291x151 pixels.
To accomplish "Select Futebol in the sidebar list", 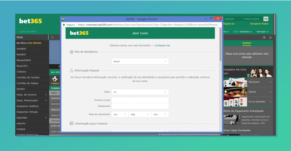I will tap(32, 129).
